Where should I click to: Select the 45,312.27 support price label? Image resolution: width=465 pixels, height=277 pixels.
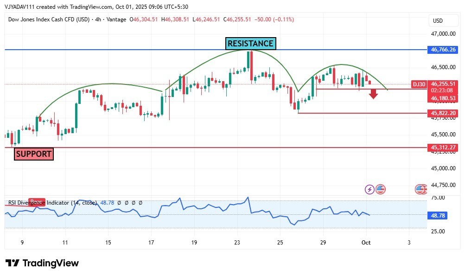[443, 148]
